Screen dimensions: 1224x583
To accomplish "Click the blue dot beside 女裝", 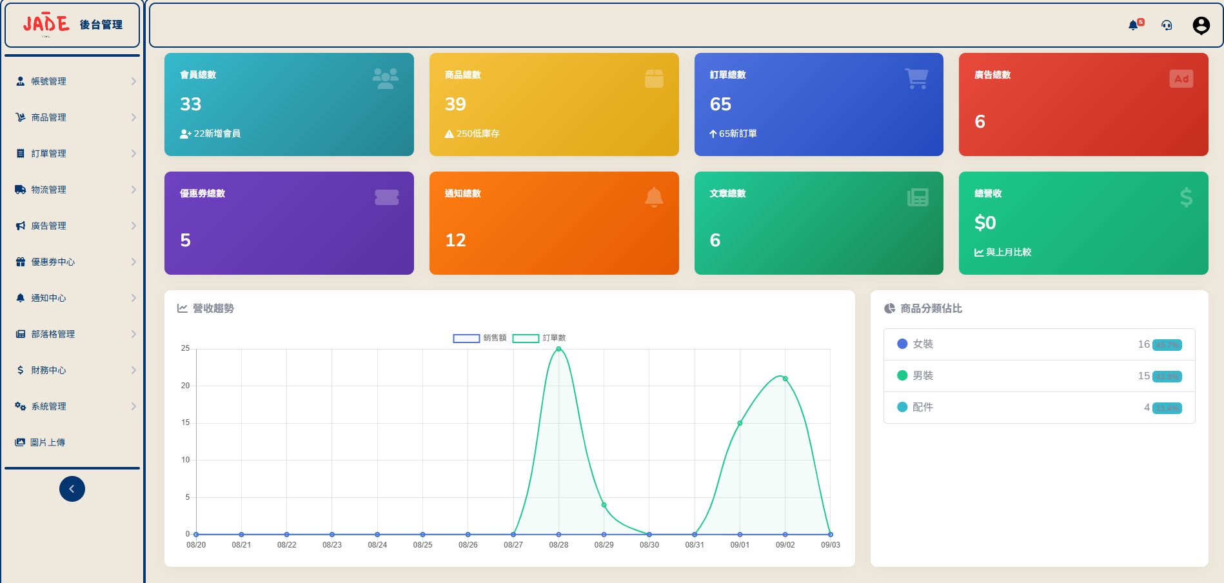I will click(x=902, y=344).
